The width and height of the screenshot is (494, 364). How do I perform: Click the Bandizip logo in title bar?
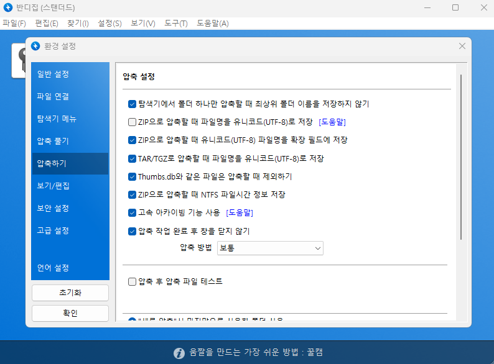[8, 7]
